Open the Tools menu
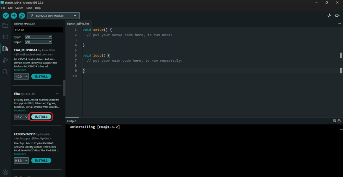Screen dimensions: 343x177 click(x=29, y=8)
